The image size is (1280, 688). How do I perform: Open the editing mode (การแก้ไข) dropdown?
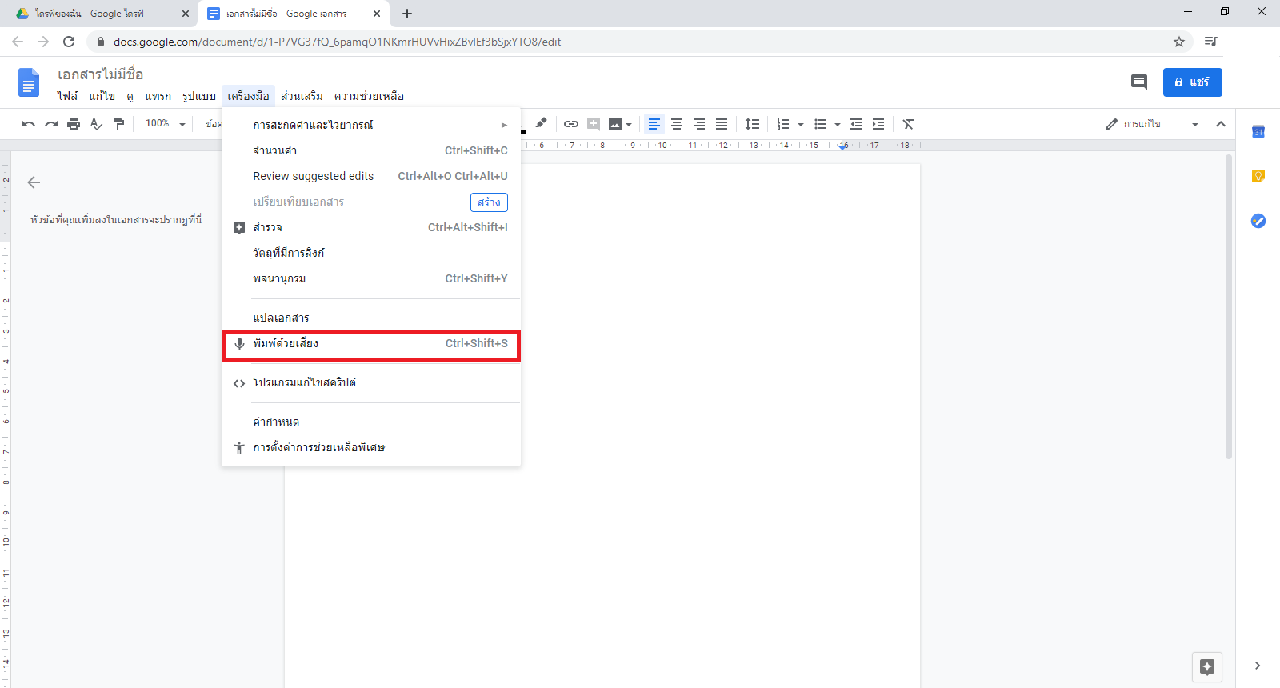tap(1152, 124)
